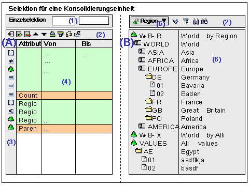Click the find-next binoculars icon in right toolbar
This screenshot has height=186, width=249.
tap(204, 22)
